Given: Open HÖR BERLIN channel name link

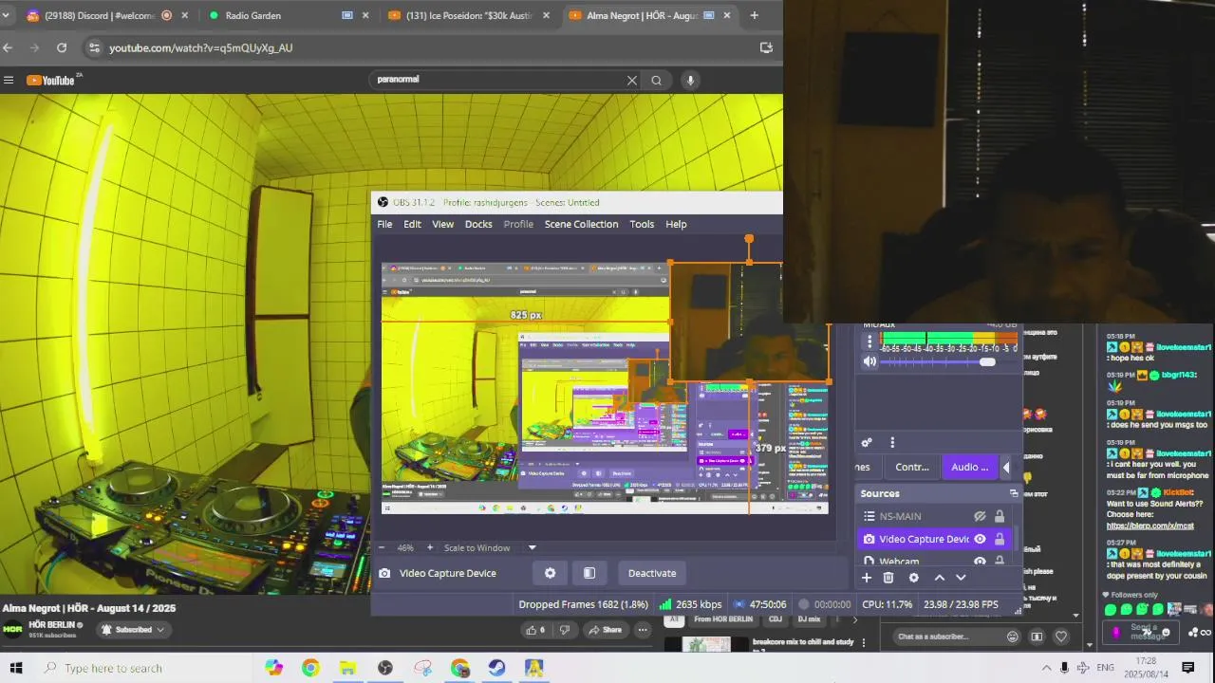Looking at the screenshot, I should tap(51, 624).
